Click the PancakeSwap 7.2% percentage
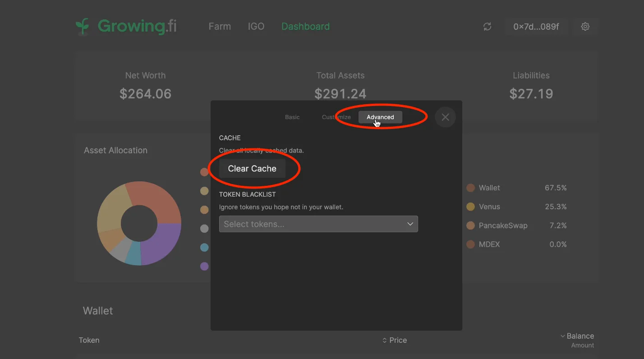644x359 pixels. click(558, 226)
